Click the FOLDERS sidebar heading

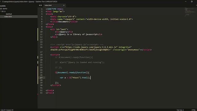(x=3, y=6)
